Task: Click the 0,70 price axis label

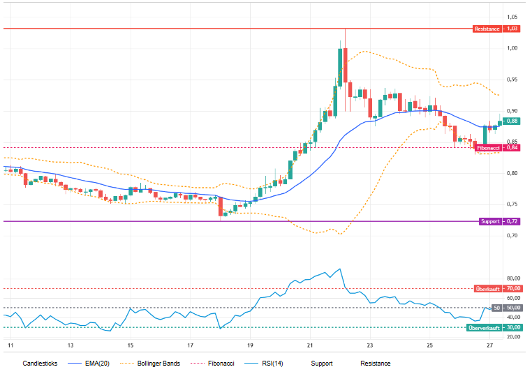Action: coord(512,236)
